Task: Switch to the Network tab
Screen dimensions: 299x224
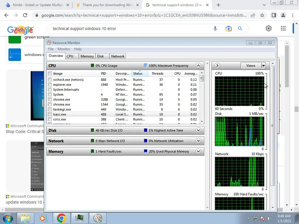Action: [x=118, y=56]
